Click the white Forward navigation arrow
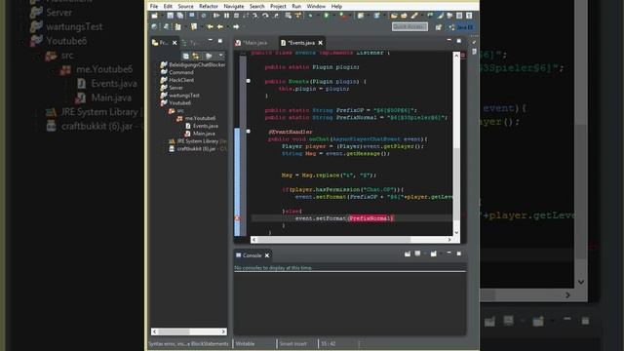The width and height of the screenshot is (624, 351). (x=236, y=26)
